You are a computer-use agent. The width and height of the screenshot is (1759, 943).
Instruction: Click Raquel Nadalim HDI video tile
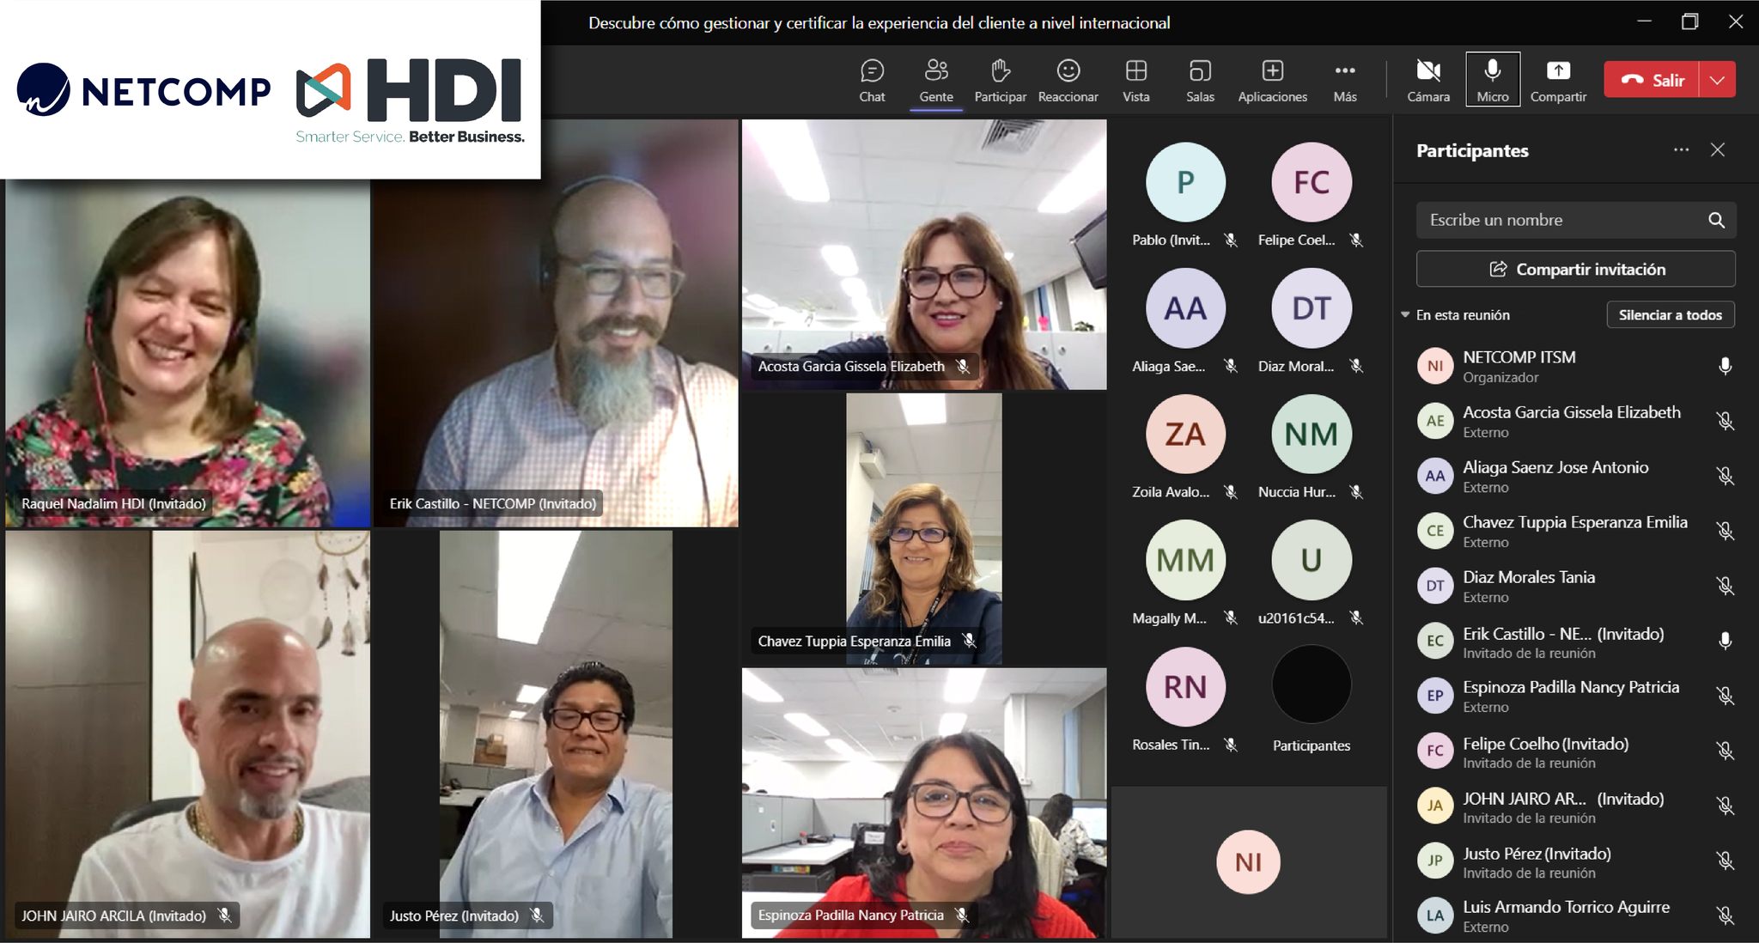[x=188, y=353]
